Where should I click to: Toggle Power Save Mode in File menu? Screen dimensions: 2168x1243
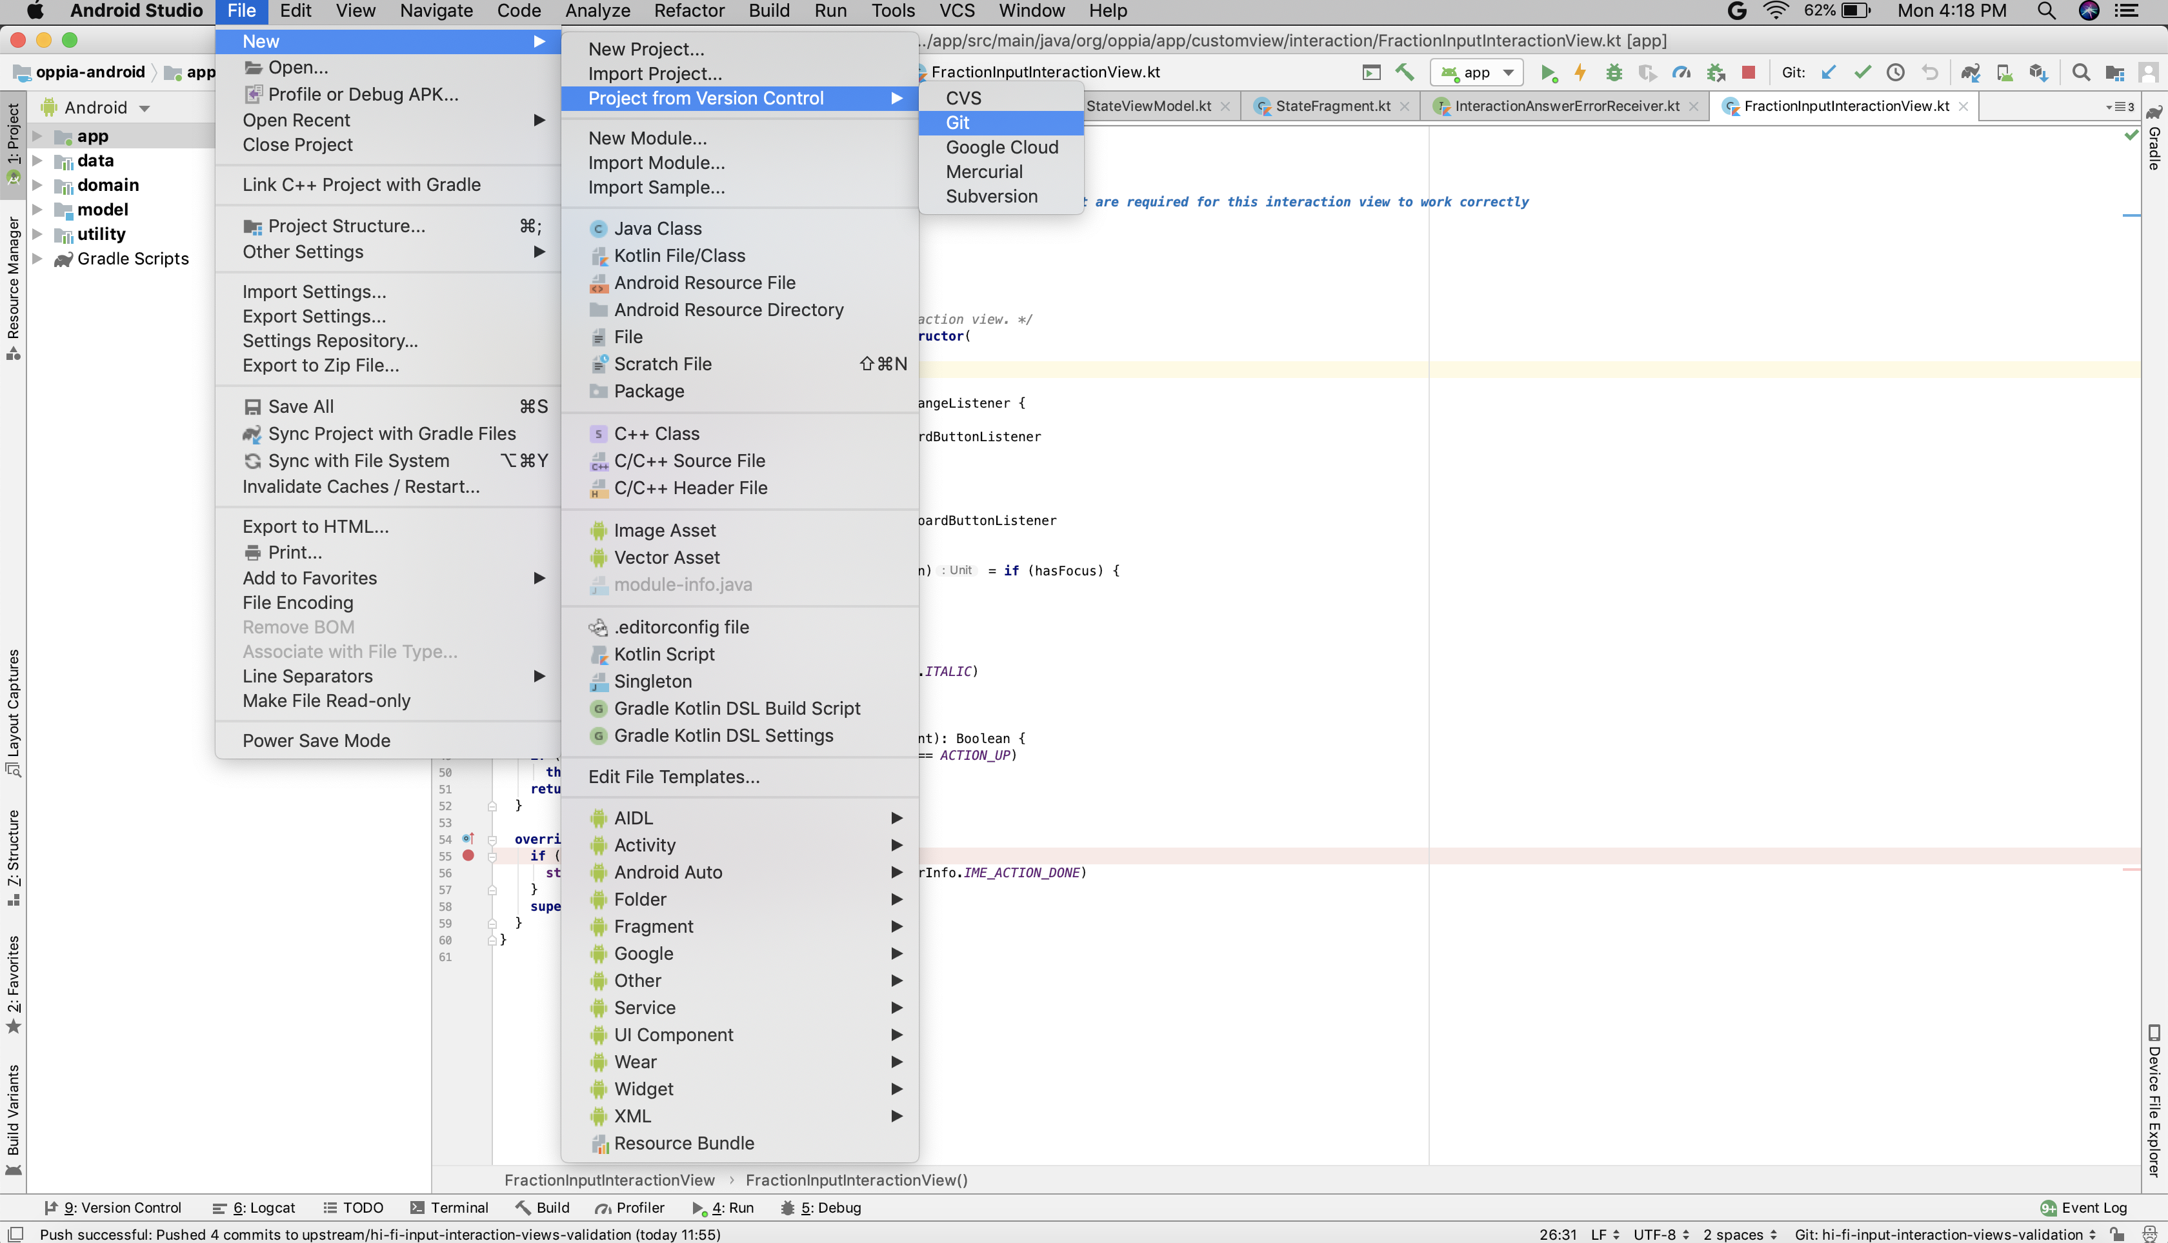[x=388, y=740]
